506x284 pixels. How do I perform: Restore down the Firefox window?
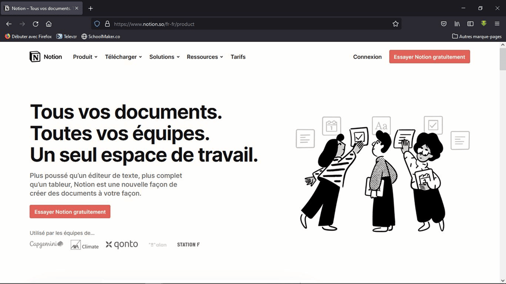[480, 8]
